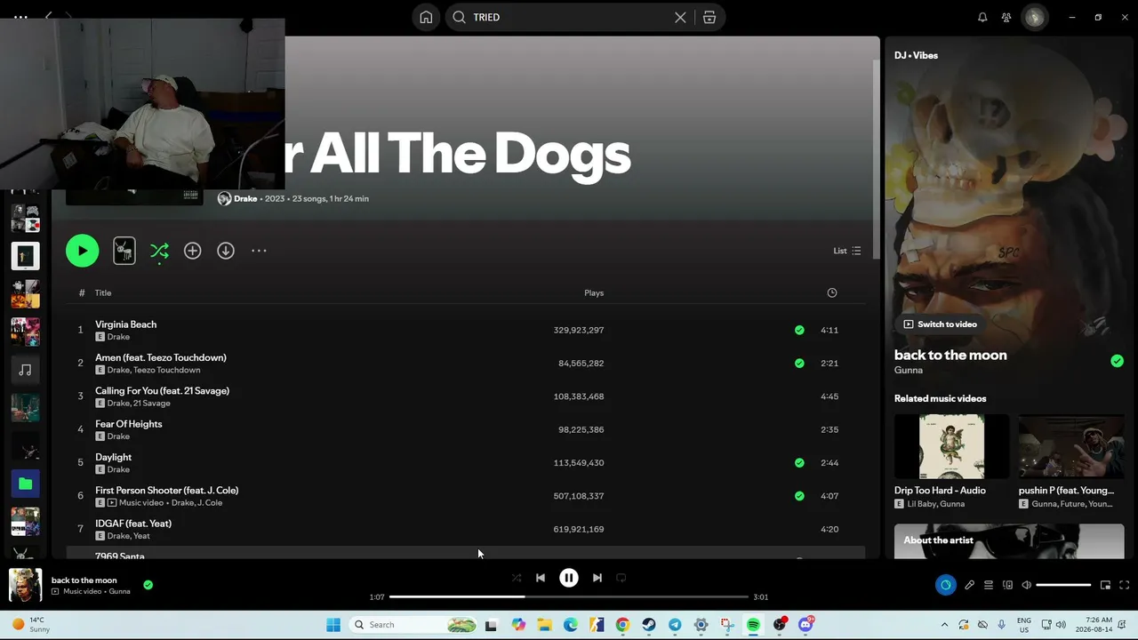This screenshot has width=1138, height=640.
Task: Open the music note playlist in sidebar
Action: point(25,370)
